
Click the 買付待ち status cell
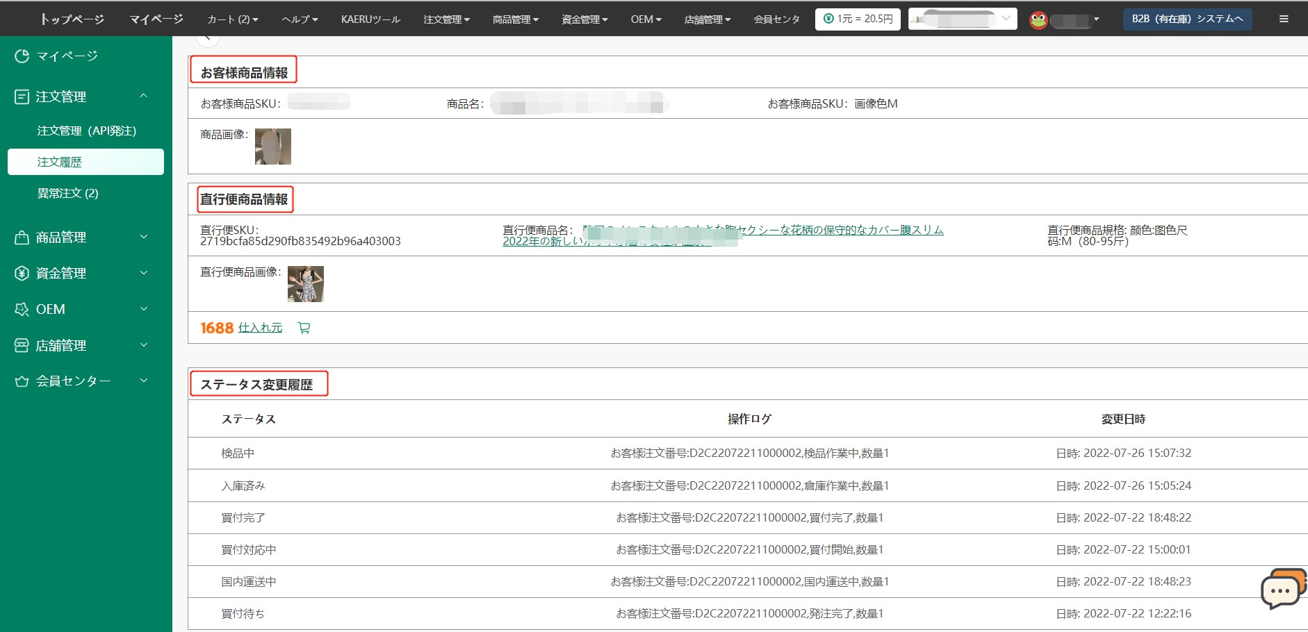pyautogui.click(x=243, y=614)
